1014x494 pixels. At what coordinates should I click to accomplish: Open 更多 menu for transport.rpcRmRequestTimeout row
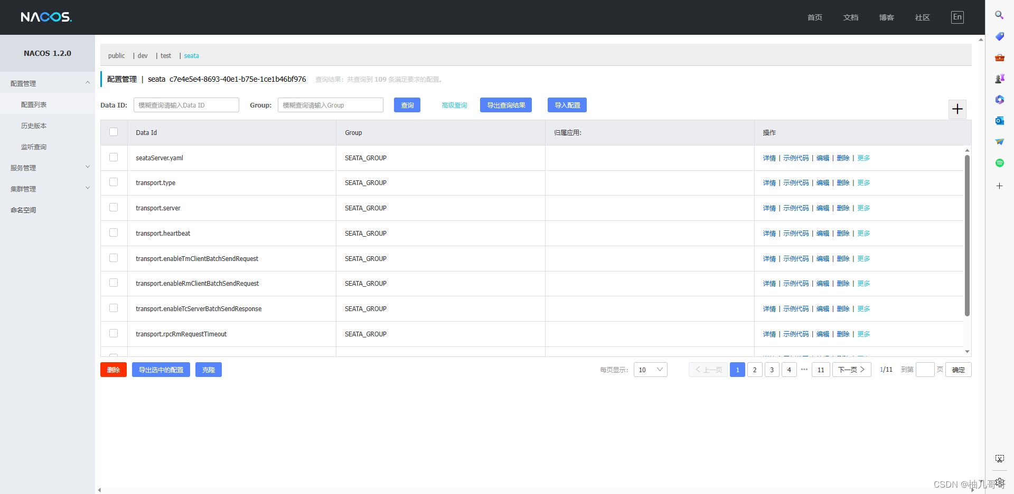(863, 334)
